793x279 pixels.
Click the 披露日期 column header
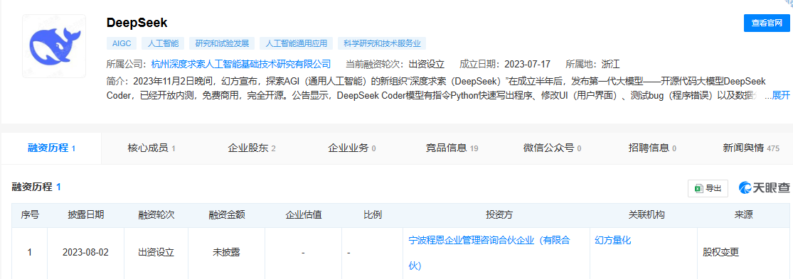click(86, 215)
